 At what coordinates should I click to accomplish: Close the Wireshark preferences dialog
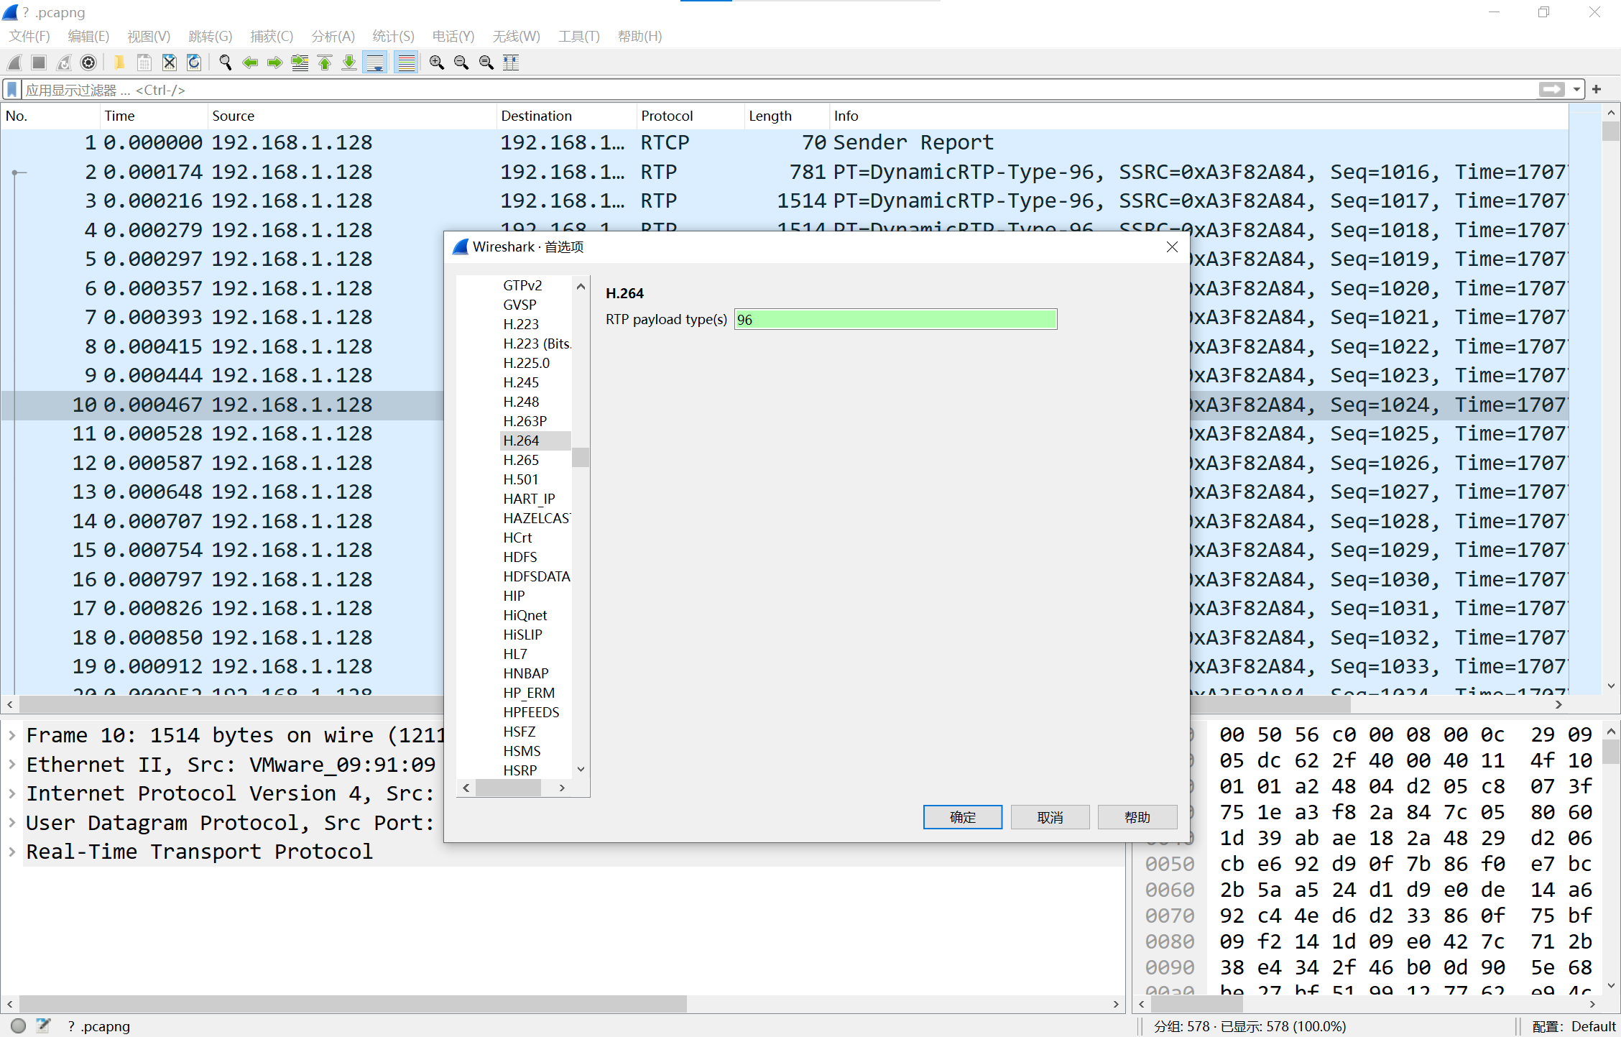[x=1172, y=247]
